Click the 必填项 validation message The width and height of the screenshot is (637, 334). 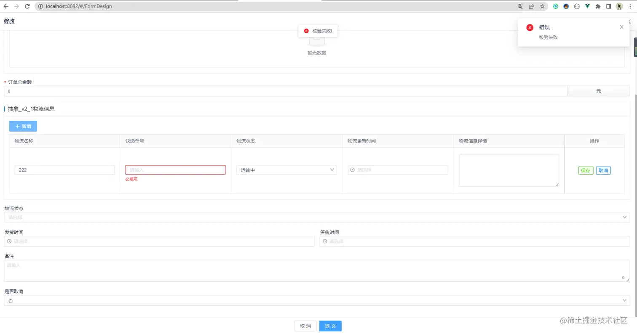(x=131, y=179)
